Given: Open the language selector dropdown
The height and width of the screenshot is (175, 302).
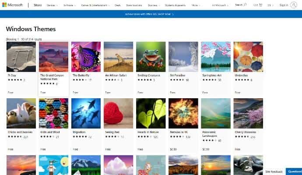Looking at the screenshot, I should click(x=270, y=5).
